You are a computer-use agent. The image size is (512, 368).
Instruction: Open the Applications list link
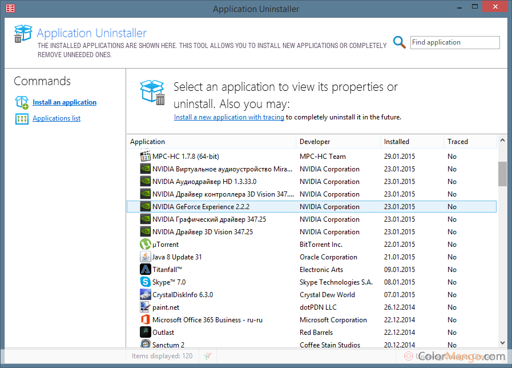57,118
